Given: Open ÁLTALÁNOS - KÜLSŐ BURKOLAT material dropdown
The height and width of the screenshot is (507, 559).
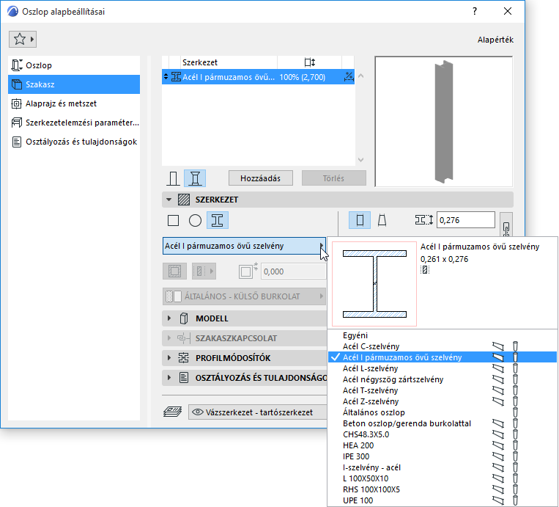Looking at the screenshot, I should pos(244,296).
